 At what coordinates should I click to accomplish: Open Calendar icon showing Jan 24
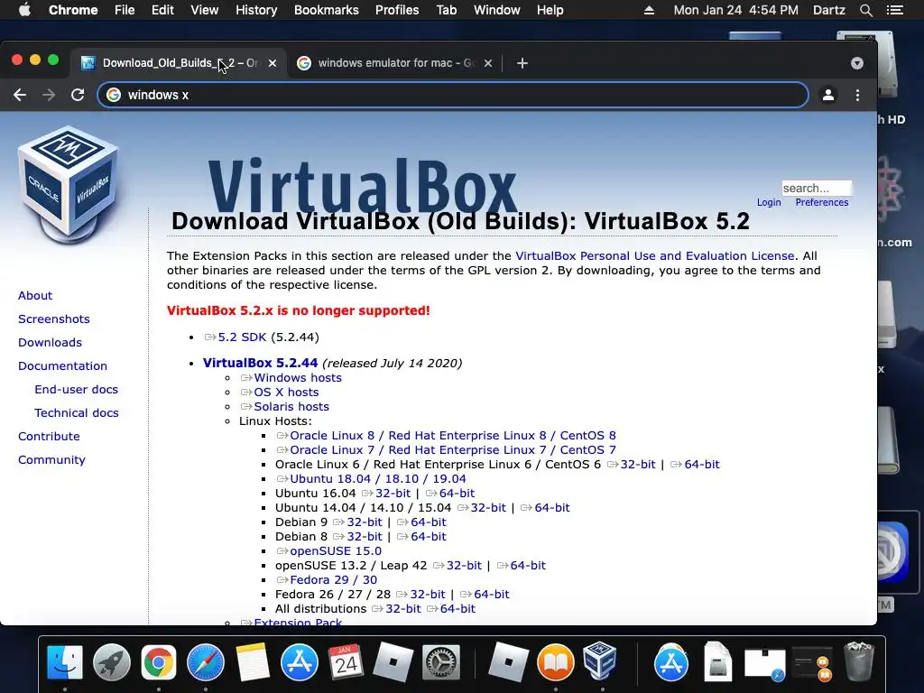point(346,662)
